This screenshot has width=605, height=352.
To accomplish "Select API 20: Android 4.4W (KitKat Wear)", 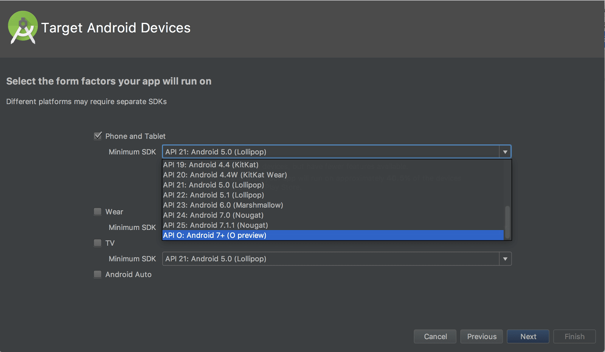I will (x=225, y=175).
